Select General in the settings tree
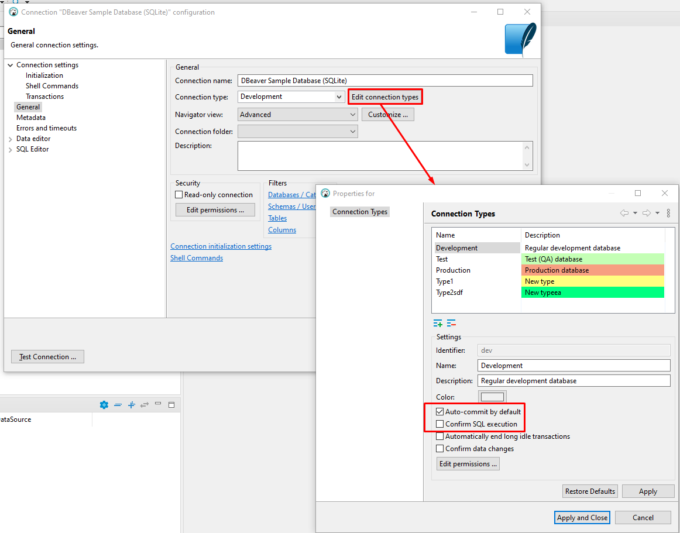680x533 pixels. click(28, 107)
